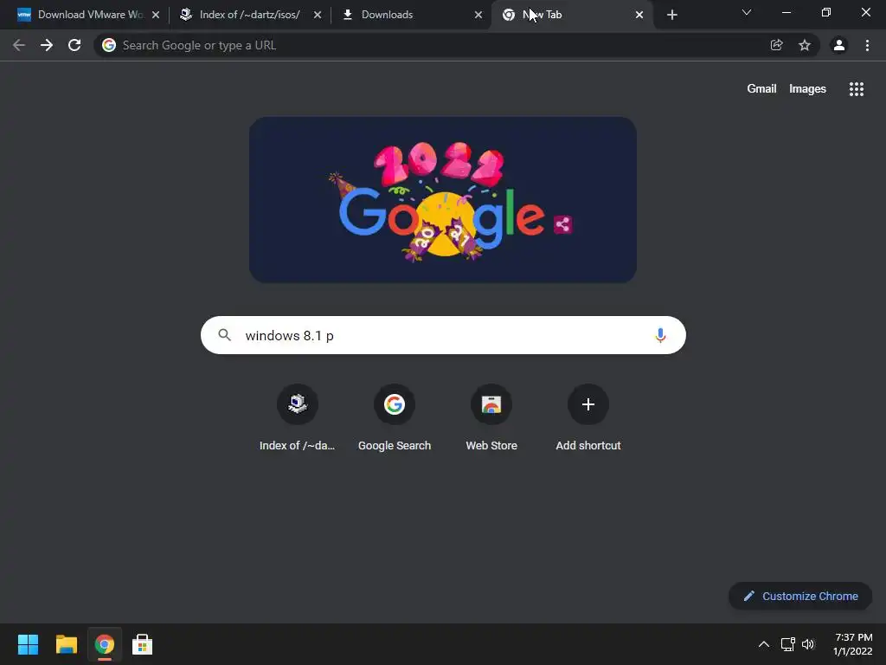Image resolution: width=886 pixels, height=665 pixels.
Task: Close the Downloads tab
Action: point(478,15)
